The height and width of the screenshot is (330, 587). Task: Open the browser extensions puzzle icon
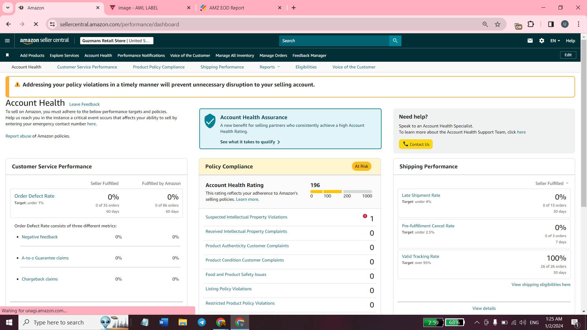[x=531, y=24]
